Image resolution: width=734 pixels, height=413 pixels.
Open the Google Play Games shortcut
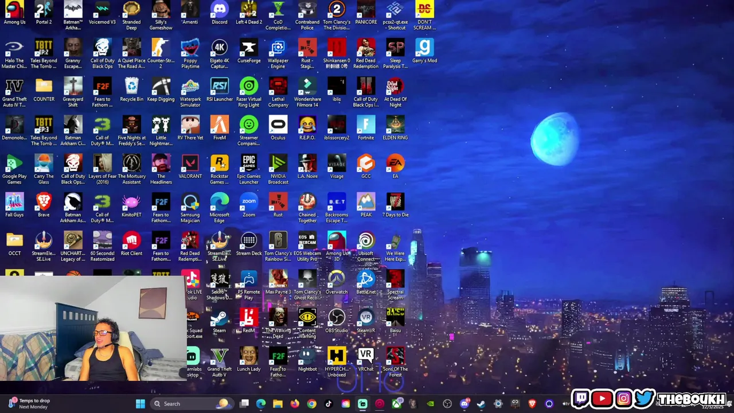point(14,169)
